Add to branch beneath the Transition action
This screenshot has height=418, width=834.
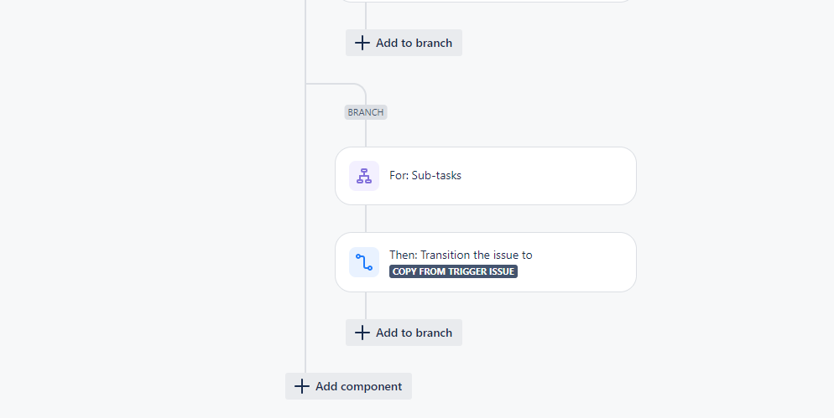(x=404, y=333)
